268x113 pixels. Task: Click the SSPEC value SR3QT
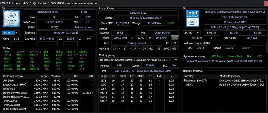[x=55, y=27]
